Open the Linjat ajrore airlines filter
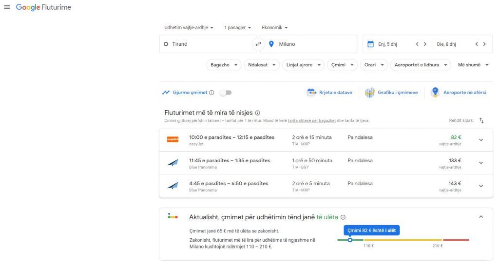Viewport: 499px width, 268px height. coord(303,65)
